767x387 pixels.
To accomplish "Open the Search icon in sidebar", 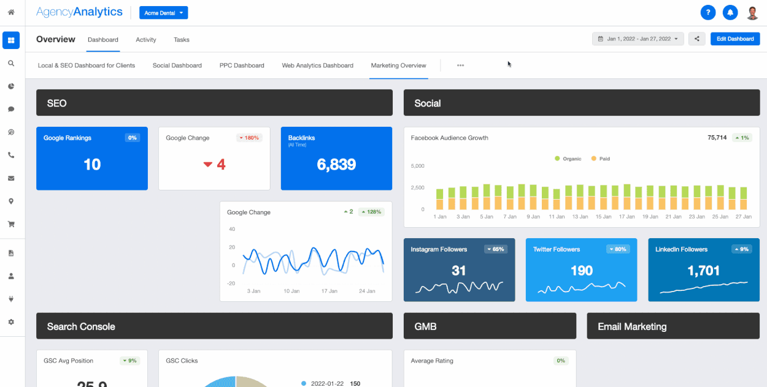I will coord(11,63).
